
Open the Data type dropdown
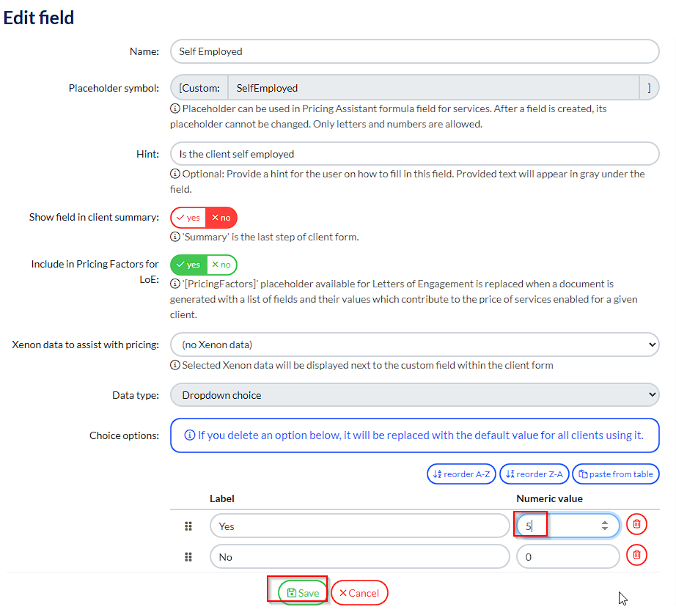pos(414,395)
